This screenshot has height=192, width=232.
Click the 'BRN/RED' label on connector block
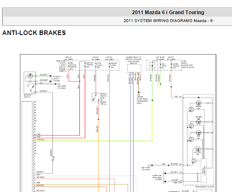pyautogui.click(x=40, y=185)
